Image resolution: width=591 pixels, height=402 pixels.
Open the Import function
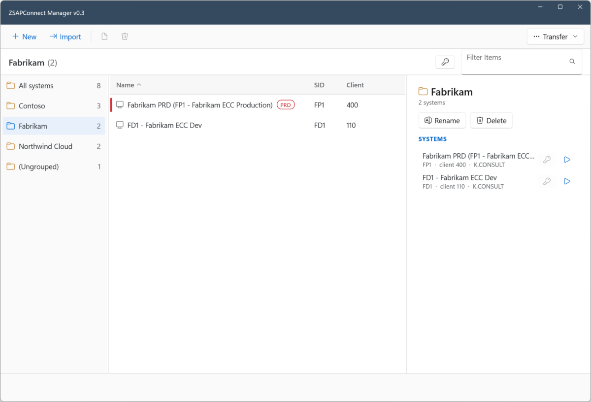pos(65,36)
